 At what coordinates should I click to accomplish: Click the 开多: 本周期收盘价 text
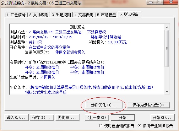[x=42, y=67]
